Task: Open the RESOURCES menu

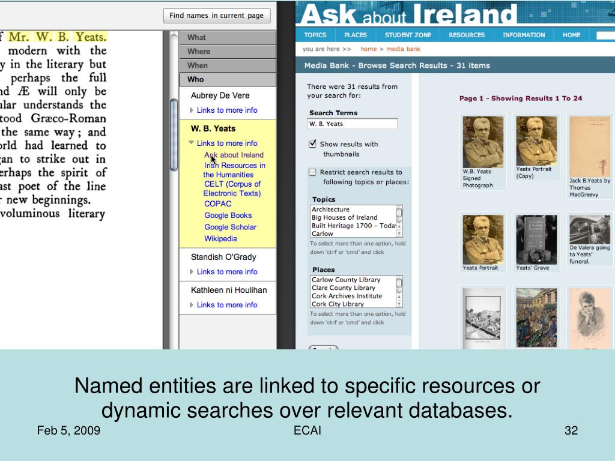Action: point(467,35)
